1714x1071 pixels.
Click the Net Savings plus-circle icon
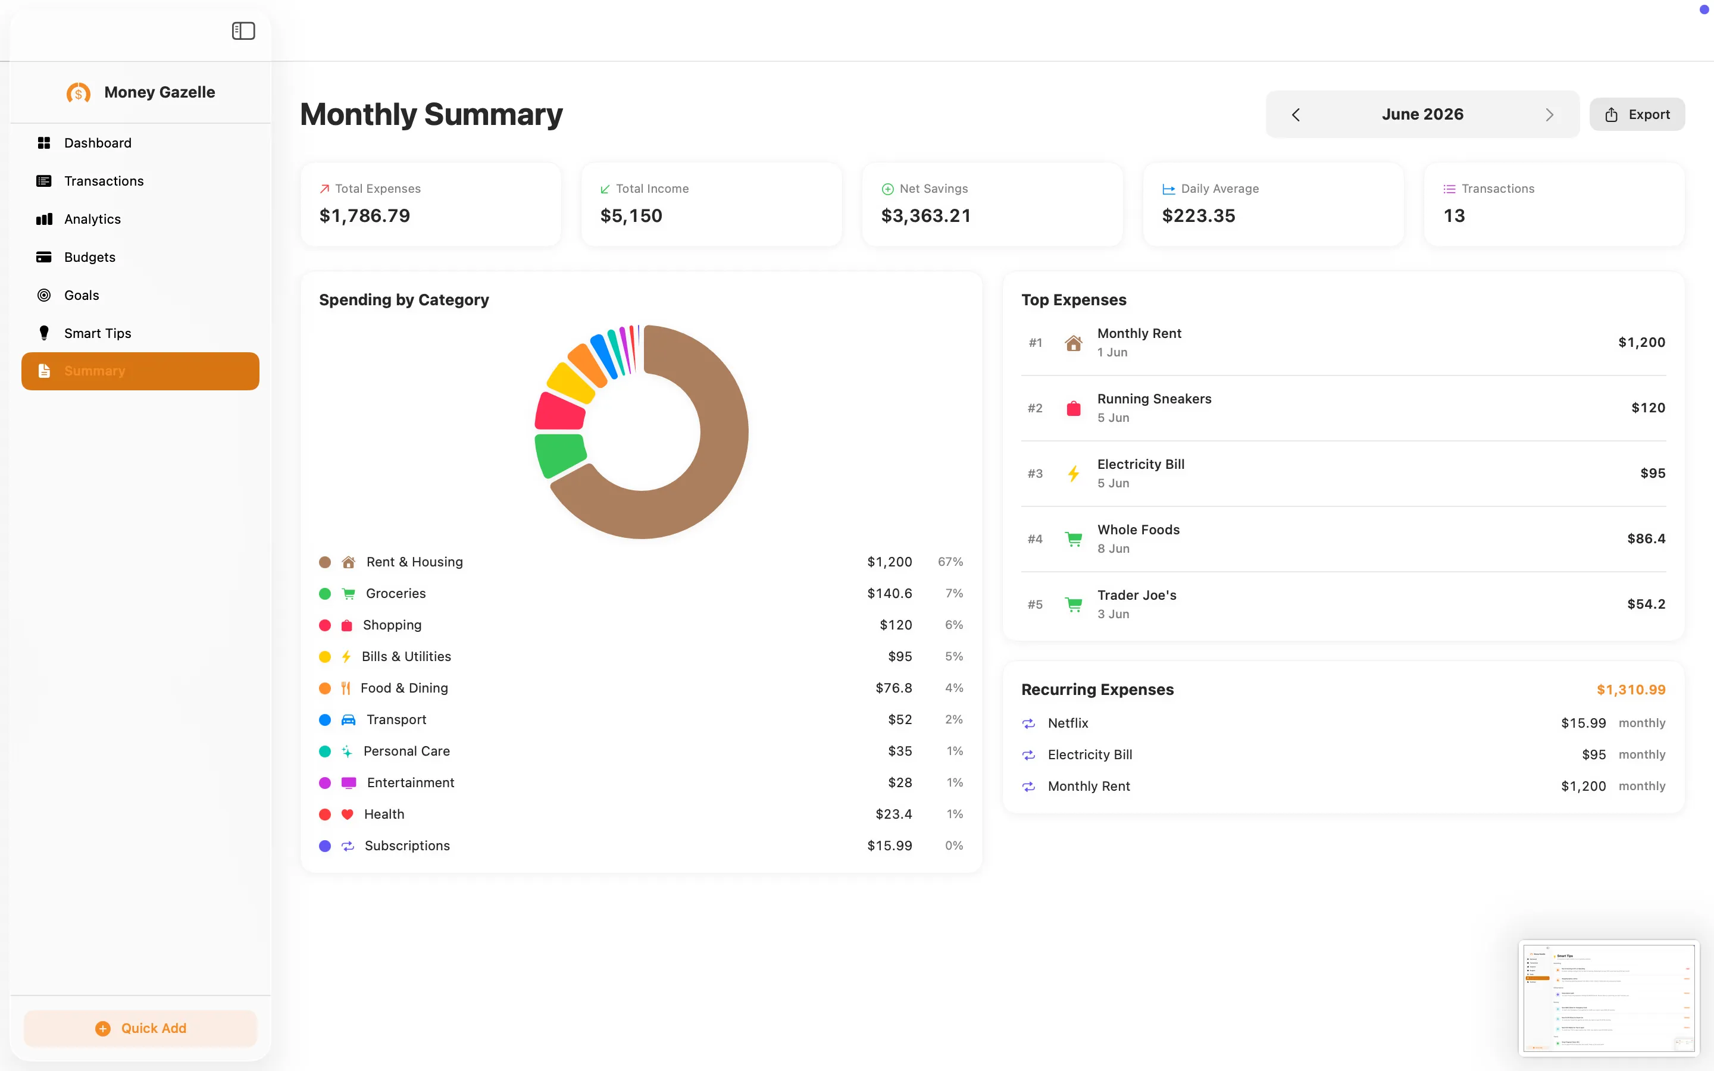pyautogui.click(x=887, y=189)
